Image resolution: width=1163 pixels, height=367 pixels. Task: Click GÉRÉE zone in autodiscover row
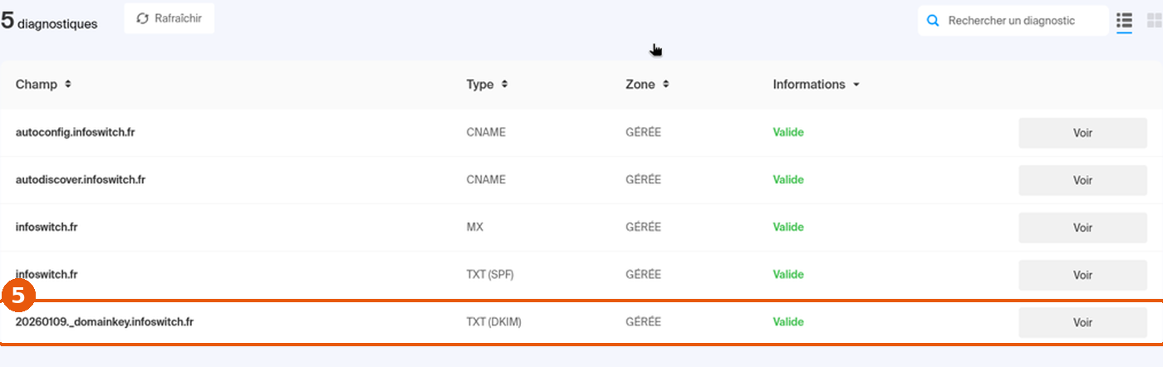643,179
